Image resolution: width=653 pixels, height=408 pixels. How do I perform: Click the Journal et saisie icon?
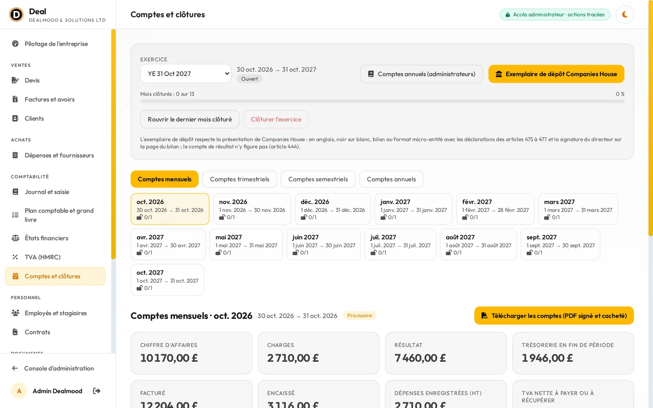pos(15,192)
